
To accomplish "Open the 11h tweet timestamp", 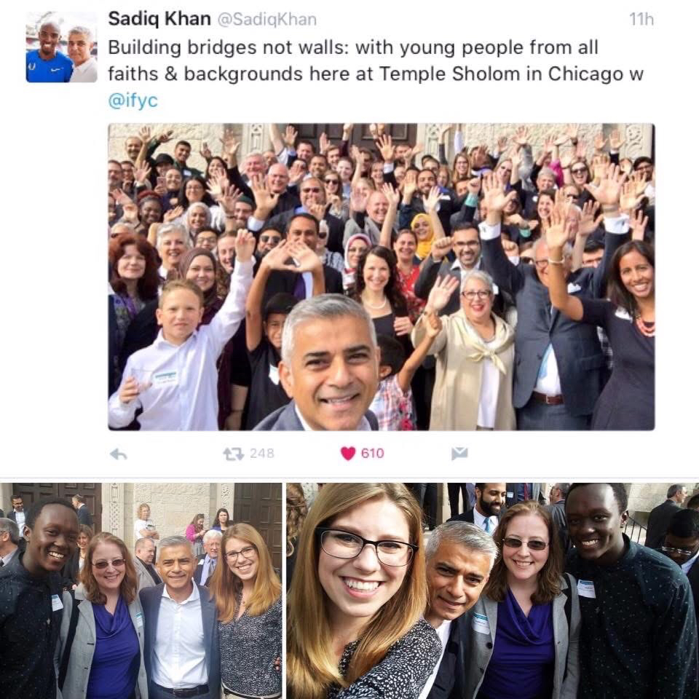I will [x=641, y=19].
